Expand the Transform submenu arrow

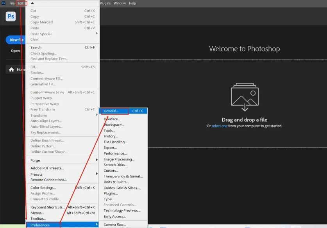coord(97,115)
